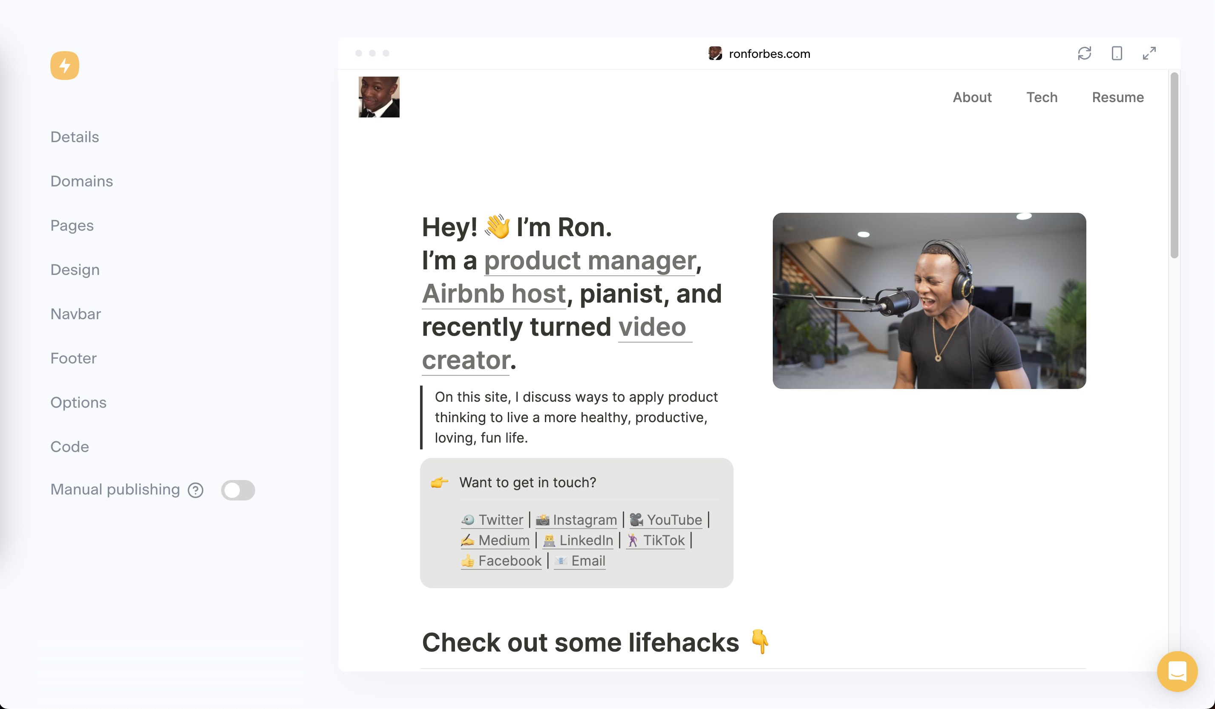This screenshot has height=709, width=1215.
Task: Click the About nav link
Action: (972, 97)
